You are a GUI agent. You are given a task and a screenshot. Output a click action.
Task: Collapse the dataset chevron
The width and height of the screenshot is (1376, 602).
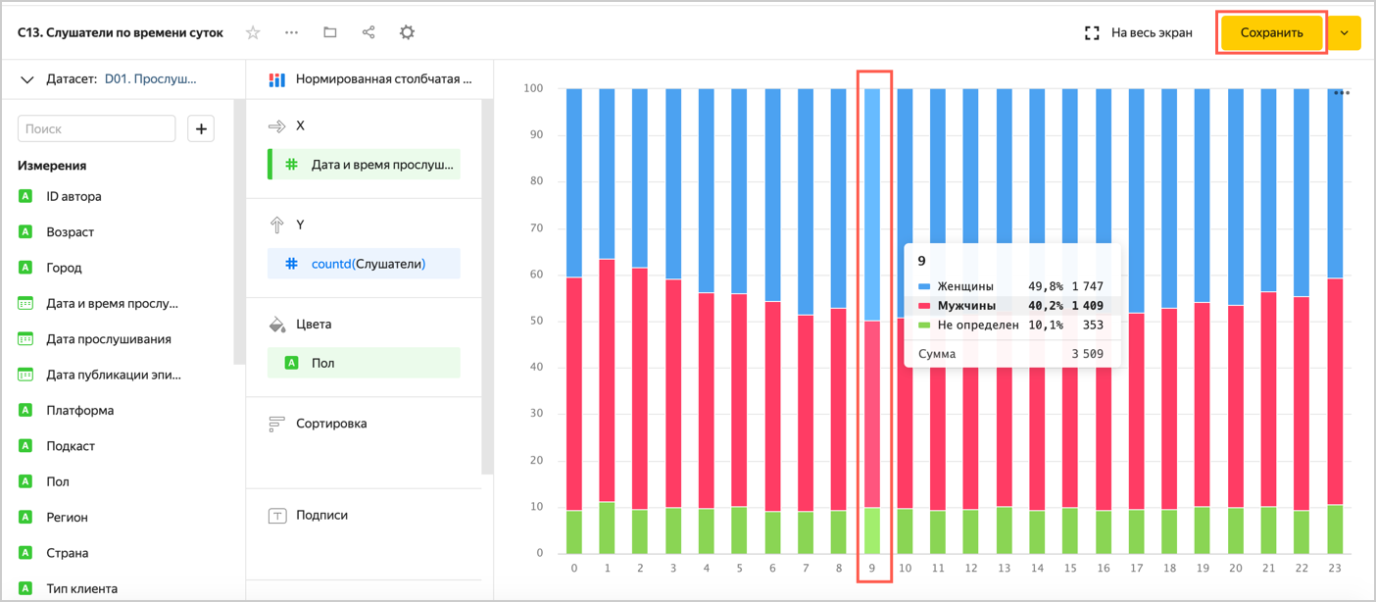[26, 79]
